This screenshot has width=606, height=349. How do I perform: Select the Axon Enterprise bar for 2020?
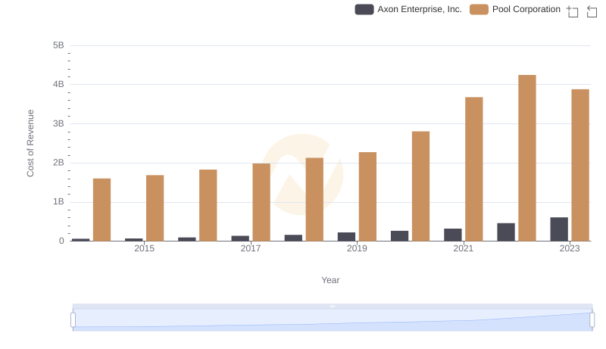(x=399, y=236)
